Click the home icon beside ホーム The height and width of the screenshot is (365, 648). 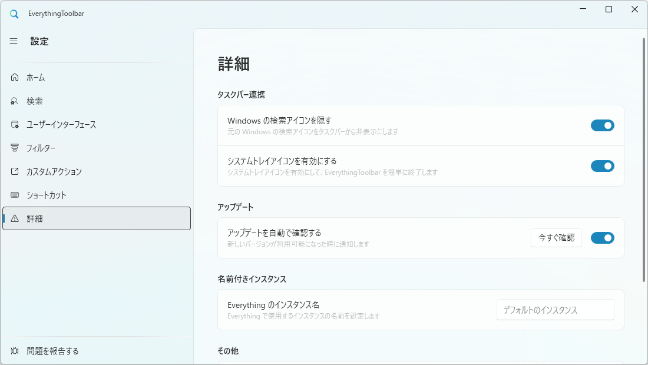(x=15, y=77)
